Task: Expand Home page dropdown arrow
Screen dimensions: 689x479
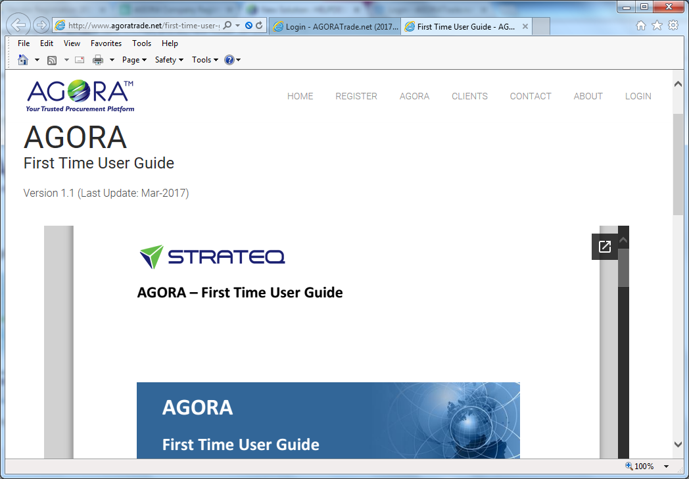Action: pos(37,60)
